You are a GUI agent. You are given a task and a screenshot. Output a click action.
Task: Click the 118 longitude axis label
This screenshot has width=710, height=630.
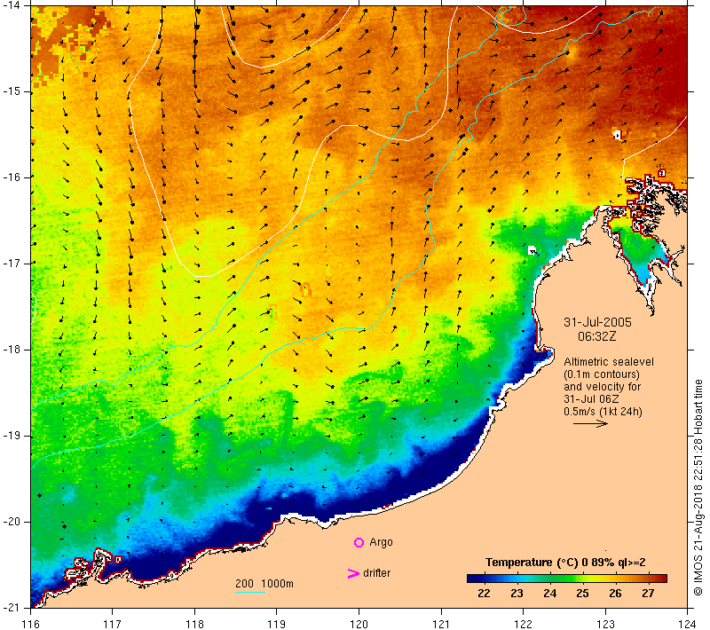[x=194, y=624]
